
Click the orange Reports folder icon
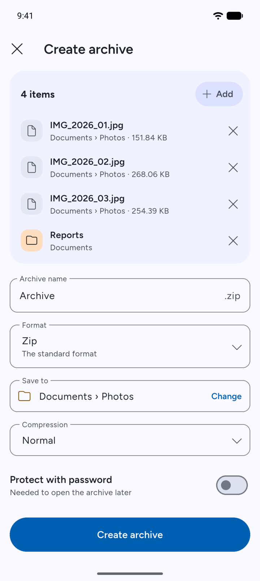click(x=32, y=241)
